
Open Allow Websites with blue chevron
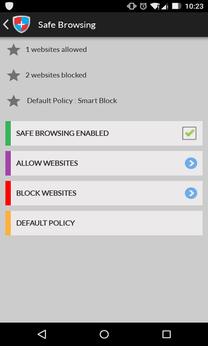(191, 163)
